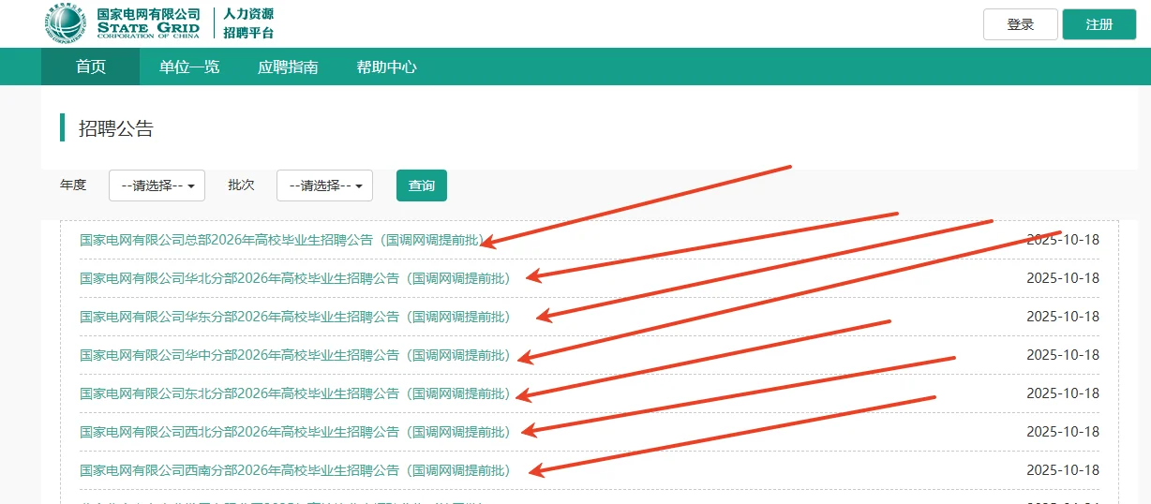Open the 帮助中心 menu item

(x=386, y=67)
